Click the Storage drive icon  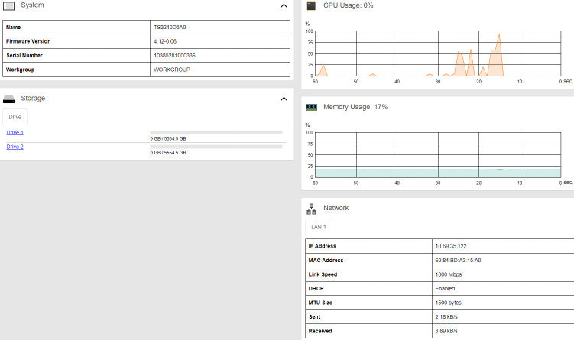(8, 99)
